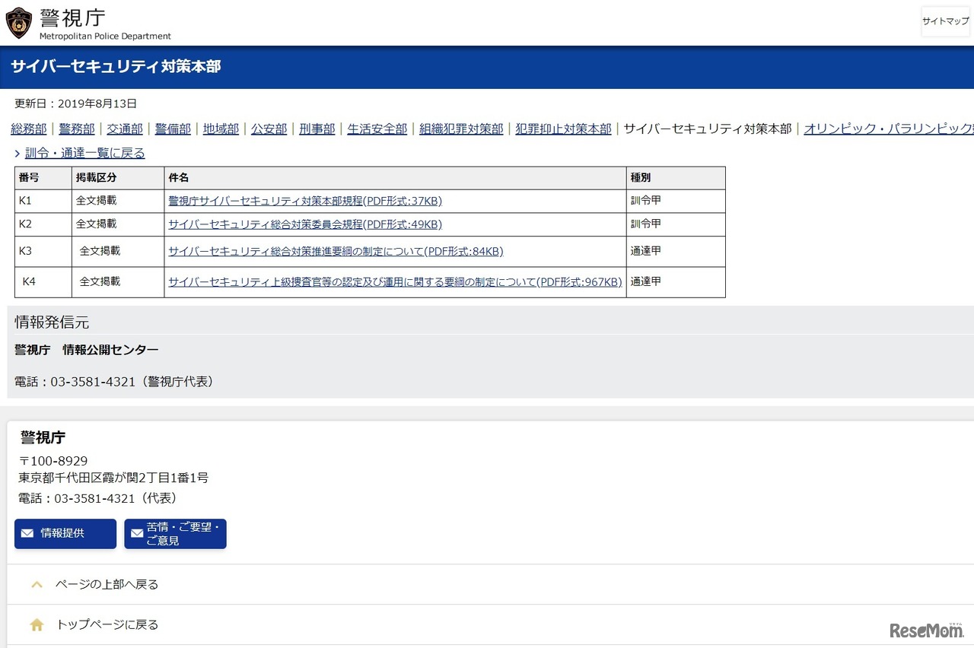Viewport: 974px width, 648px height.
Task: Click トップページに戻る at the page bottom
Action: [107, 624]
